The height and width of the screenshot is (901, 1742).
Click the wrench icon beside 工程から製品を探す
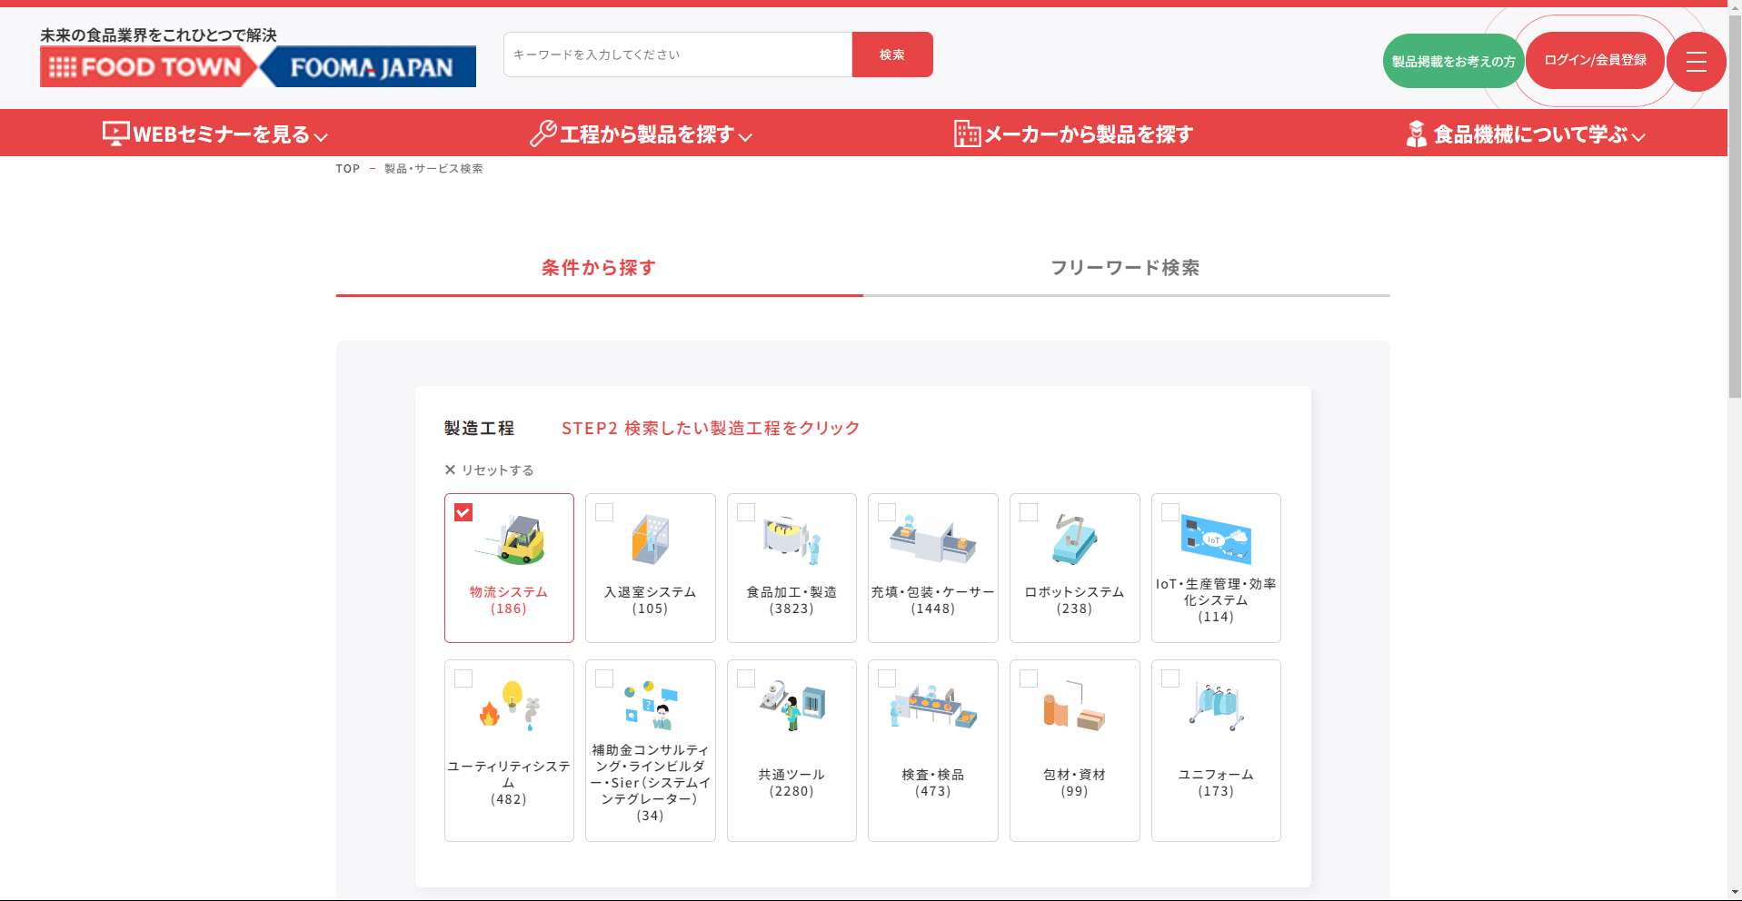tap(543, 134)
